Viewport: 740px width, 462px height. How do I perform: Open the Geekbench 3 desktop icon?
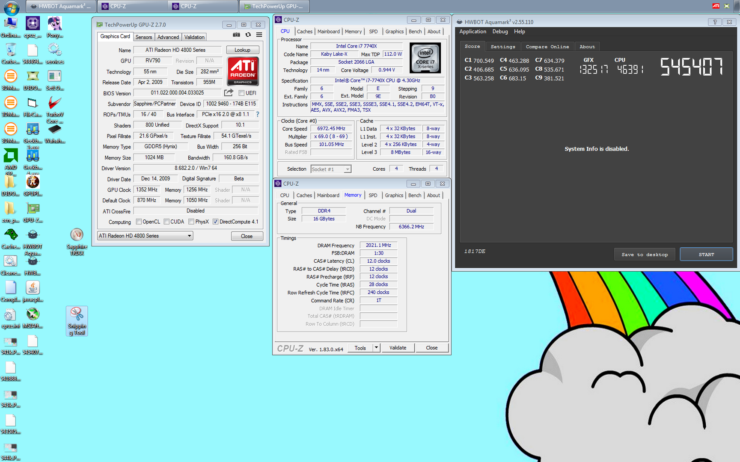pyautogui.click(x=33, y=136)
